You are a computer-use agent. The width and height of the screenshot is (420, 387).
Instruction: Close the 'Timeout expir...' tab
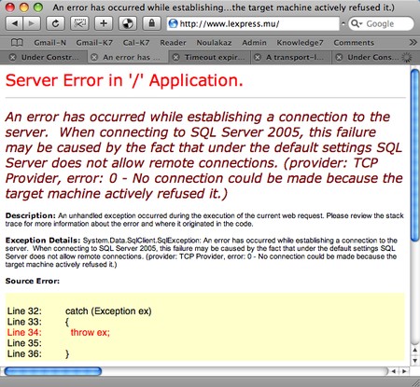pyautogui.click(x=175, y=58)
